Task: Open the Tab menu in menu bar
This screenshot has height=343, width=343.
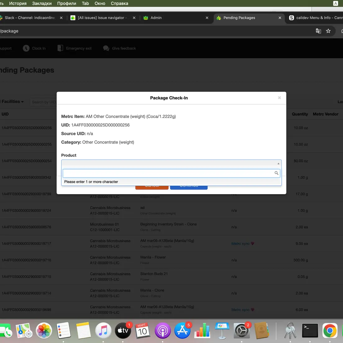Action: [x=85, y=3]
